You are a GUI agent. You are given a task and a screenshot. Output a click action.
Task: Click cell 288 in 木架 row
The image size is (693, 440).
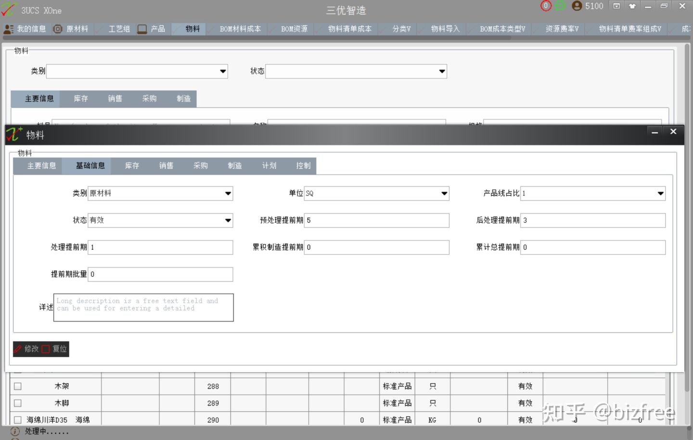213,386
